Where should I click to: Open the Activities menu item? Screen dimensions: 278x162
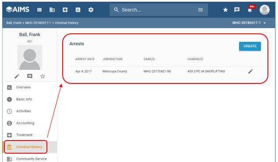(x=30, y=111)
